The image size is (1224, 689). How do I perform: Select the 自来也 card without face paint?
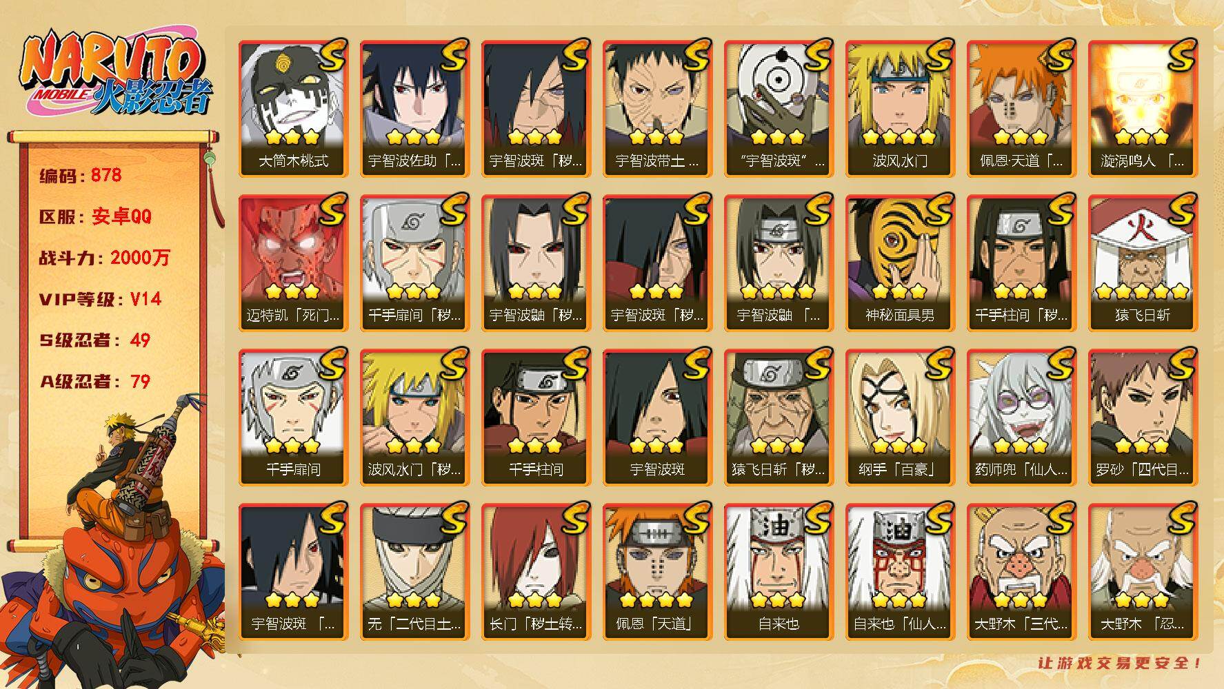coord(779,572)
